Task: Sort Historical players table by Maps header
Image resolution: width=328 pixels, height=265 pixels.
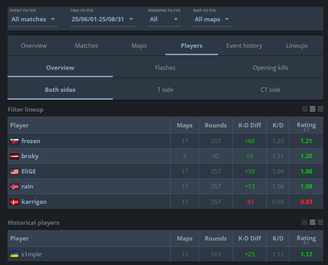Action: 184,239
